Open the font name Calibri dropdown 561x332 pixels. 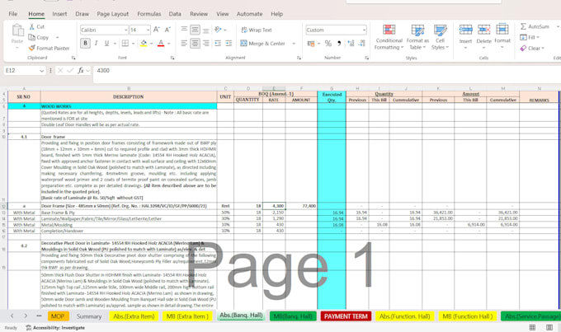click(x=125, y=30)
